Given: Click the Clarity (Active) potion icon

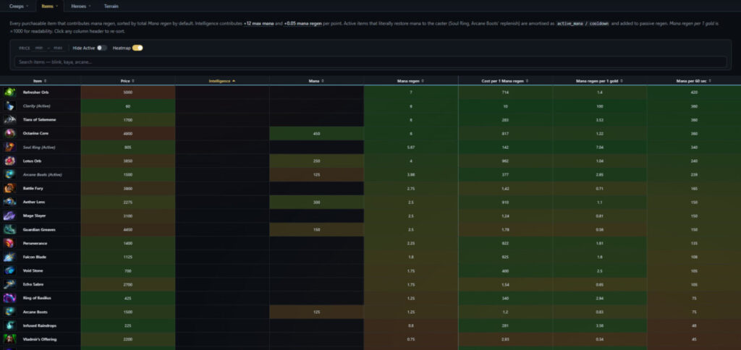Looking at the screenshot, I should click(9, 106).
